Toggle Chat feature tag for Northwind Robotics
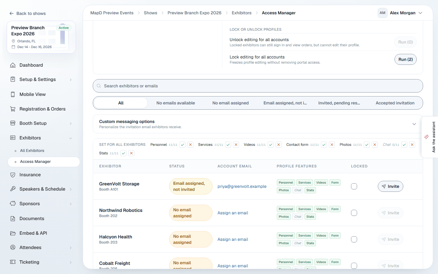The image size is (438, 274). tap(298, 217)
